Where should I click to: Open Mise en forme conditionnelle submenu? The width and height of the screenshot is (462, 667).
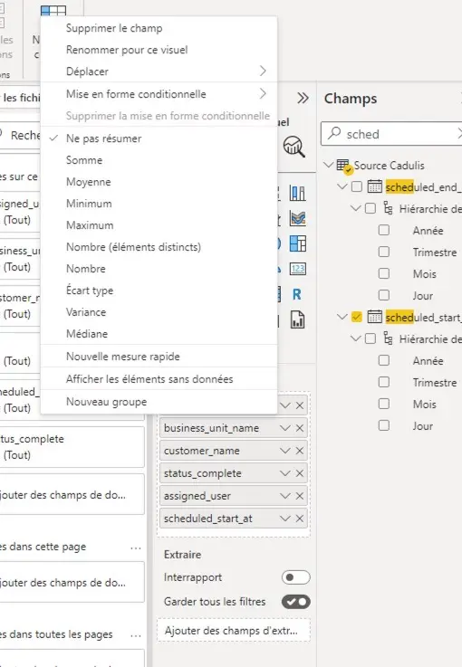159,94
